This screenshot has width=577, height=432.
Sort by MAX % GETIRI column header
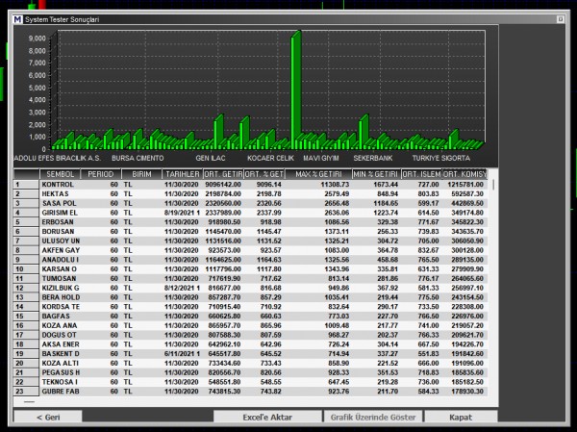[318, 174]
